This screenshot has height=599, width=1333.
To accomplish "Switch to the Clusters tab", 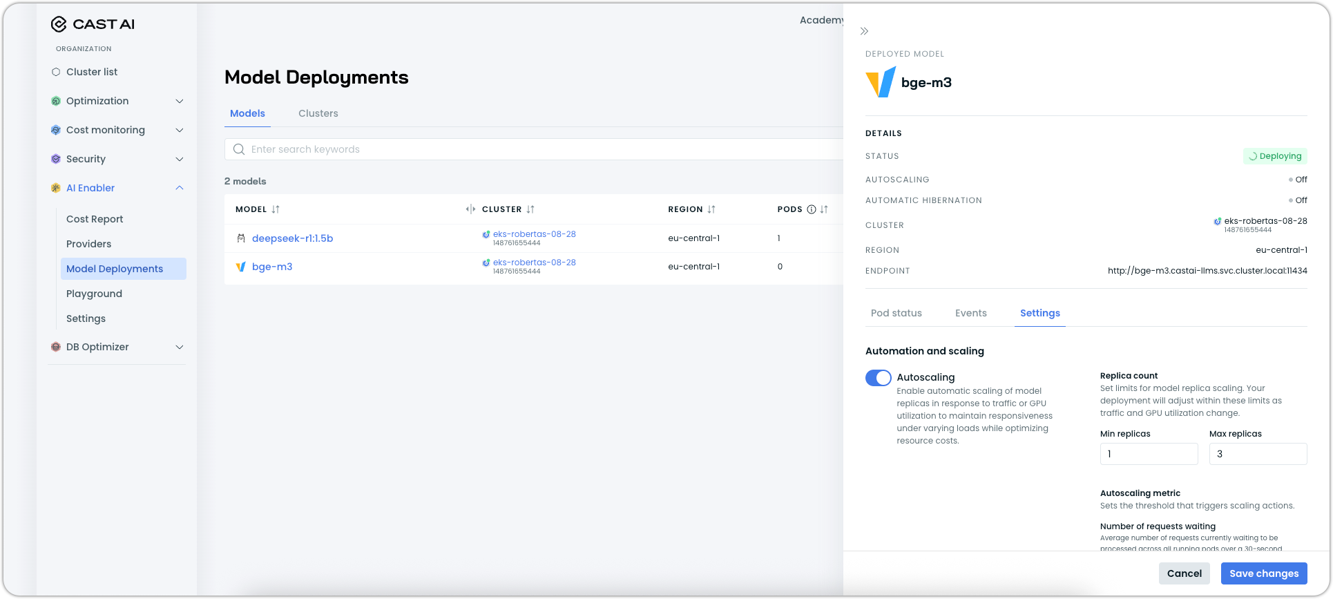I will [x=318, y=113].
